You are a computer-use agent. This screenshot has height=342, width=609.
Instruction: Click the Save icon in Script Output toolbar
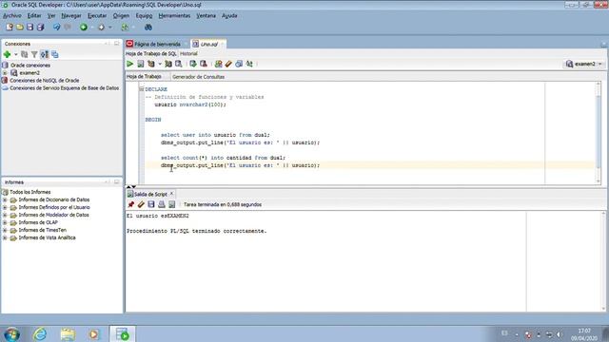tap(151, 204)
